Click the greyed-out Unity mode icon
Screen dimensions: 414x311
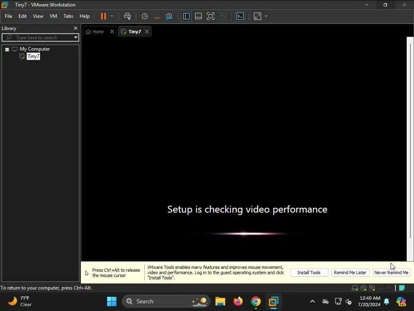[x=223, y=16]
